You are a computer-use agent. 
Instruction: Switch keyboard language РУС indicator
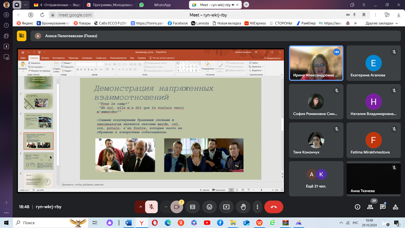[356, 223]
